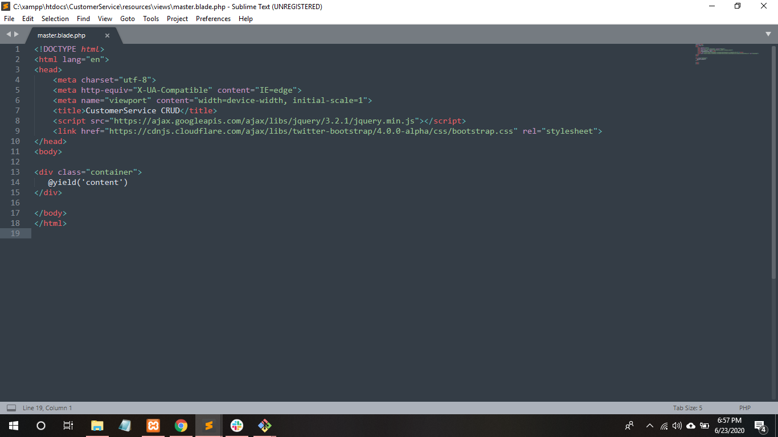Change the PHP syntax selector

click(744, 408)
